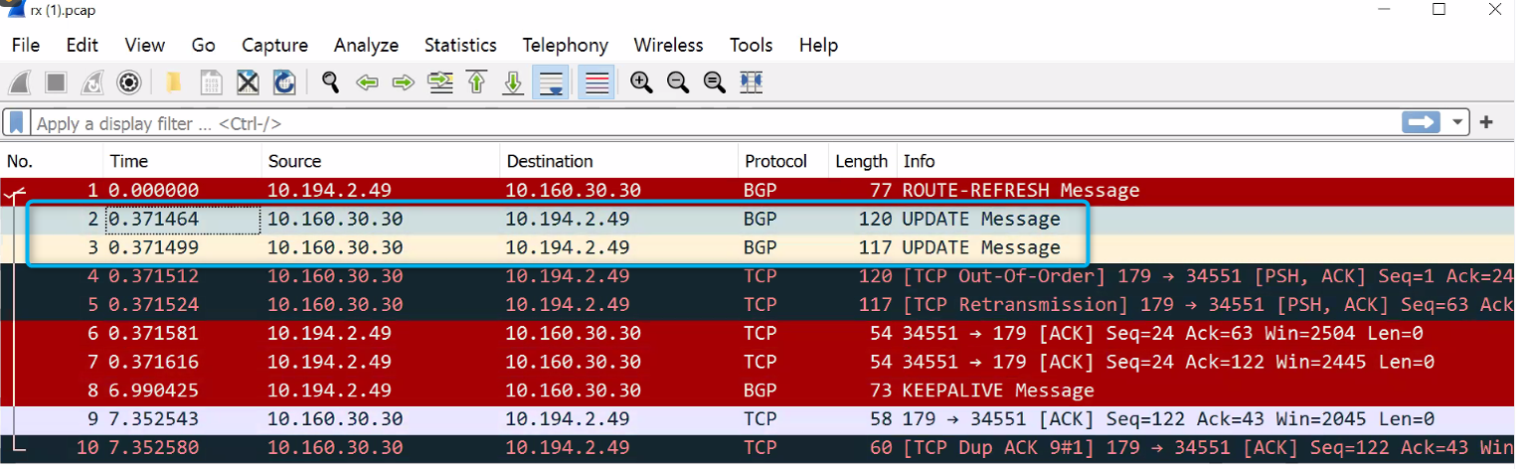Click time value 0.371464
Image resolution: width=1525 pixels, height=469 pixels.
tap(154, 219)
